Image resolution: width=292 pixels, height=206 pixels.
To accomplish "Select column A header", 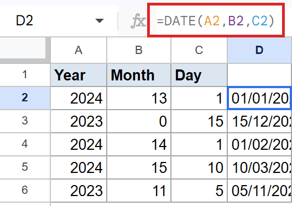I will point(79,50).
